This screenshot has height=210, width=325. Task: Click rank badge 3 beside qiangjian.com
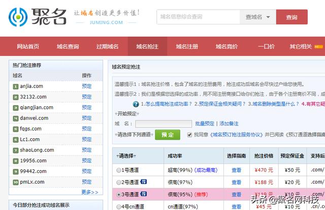click(16, 108)
